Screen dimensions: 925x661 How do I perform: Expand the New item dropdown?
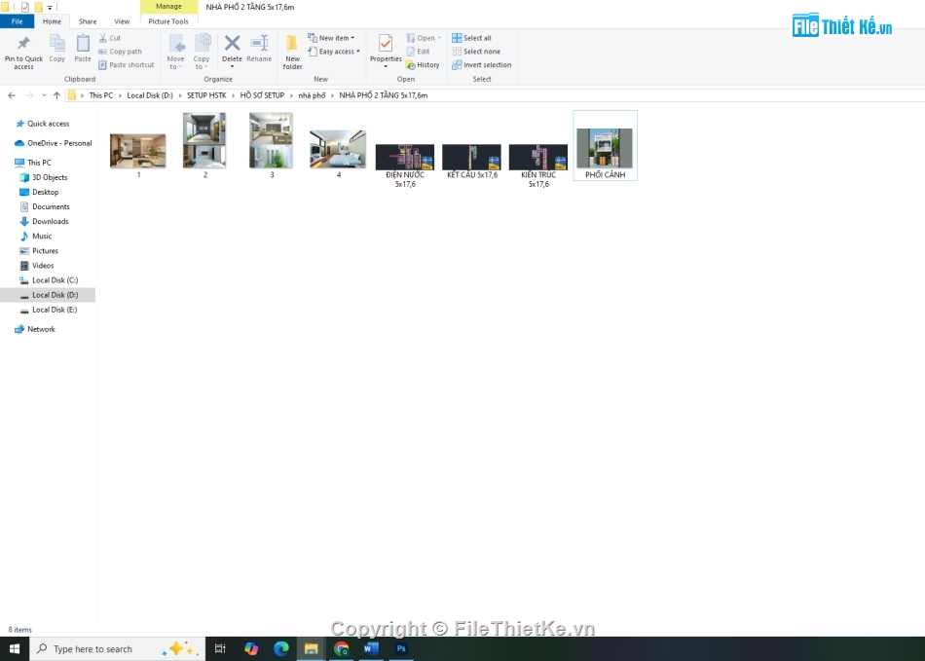tap(331, 38)
